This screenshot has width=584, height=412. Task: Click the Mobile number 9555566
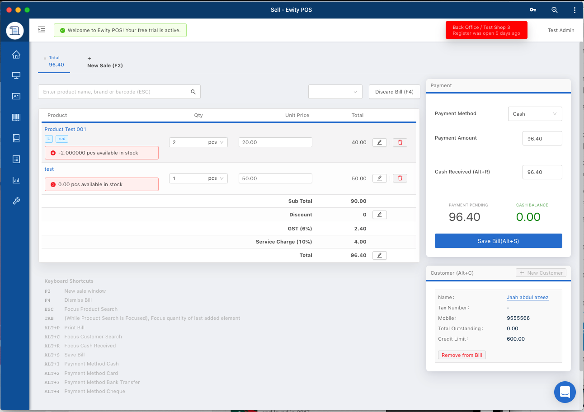click(518, 318)
